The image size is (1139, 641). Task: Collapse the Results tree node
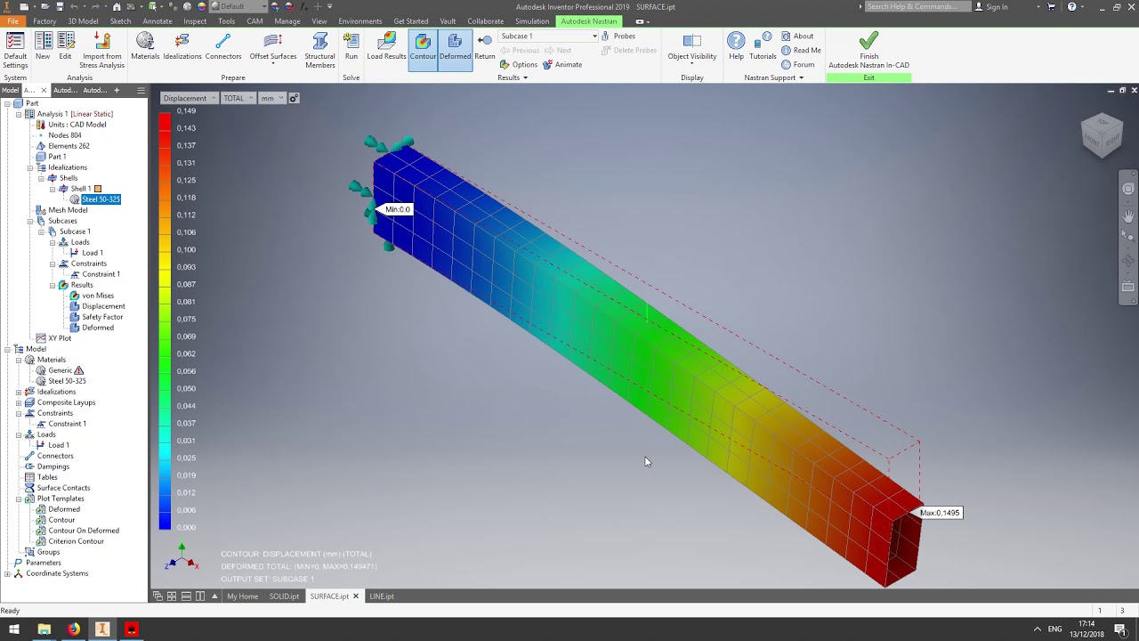tap(52, 285)
